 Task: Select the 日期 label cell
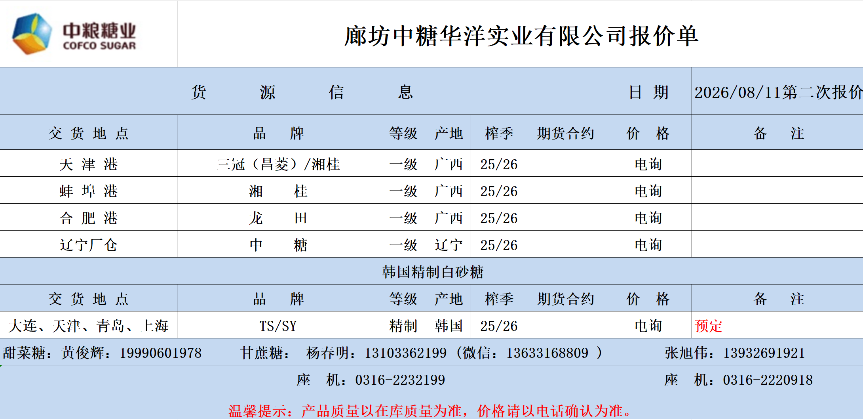tap(648, 92)
